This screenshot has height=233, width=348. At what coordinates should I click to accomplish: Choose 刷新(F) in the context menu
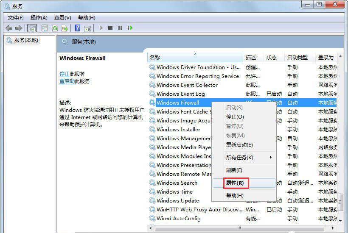coord(244,170)
